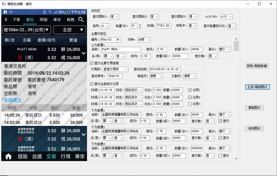277x176 pixels.
Task: Uncheck the 记录2 checkbox
Action: 190,97
